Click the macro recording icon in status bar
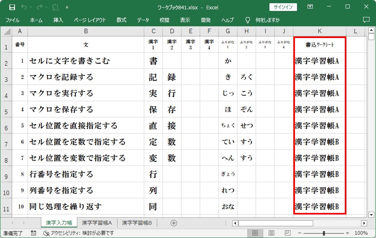The width and height of the screenshot is (376, 238). pyautogui.click(x=34, y=233)
